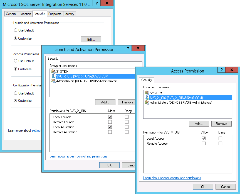Screen dimensions: 240x194
Task: Select Administrators entry in Access Permission list
Action: click(x=187, y=103)
